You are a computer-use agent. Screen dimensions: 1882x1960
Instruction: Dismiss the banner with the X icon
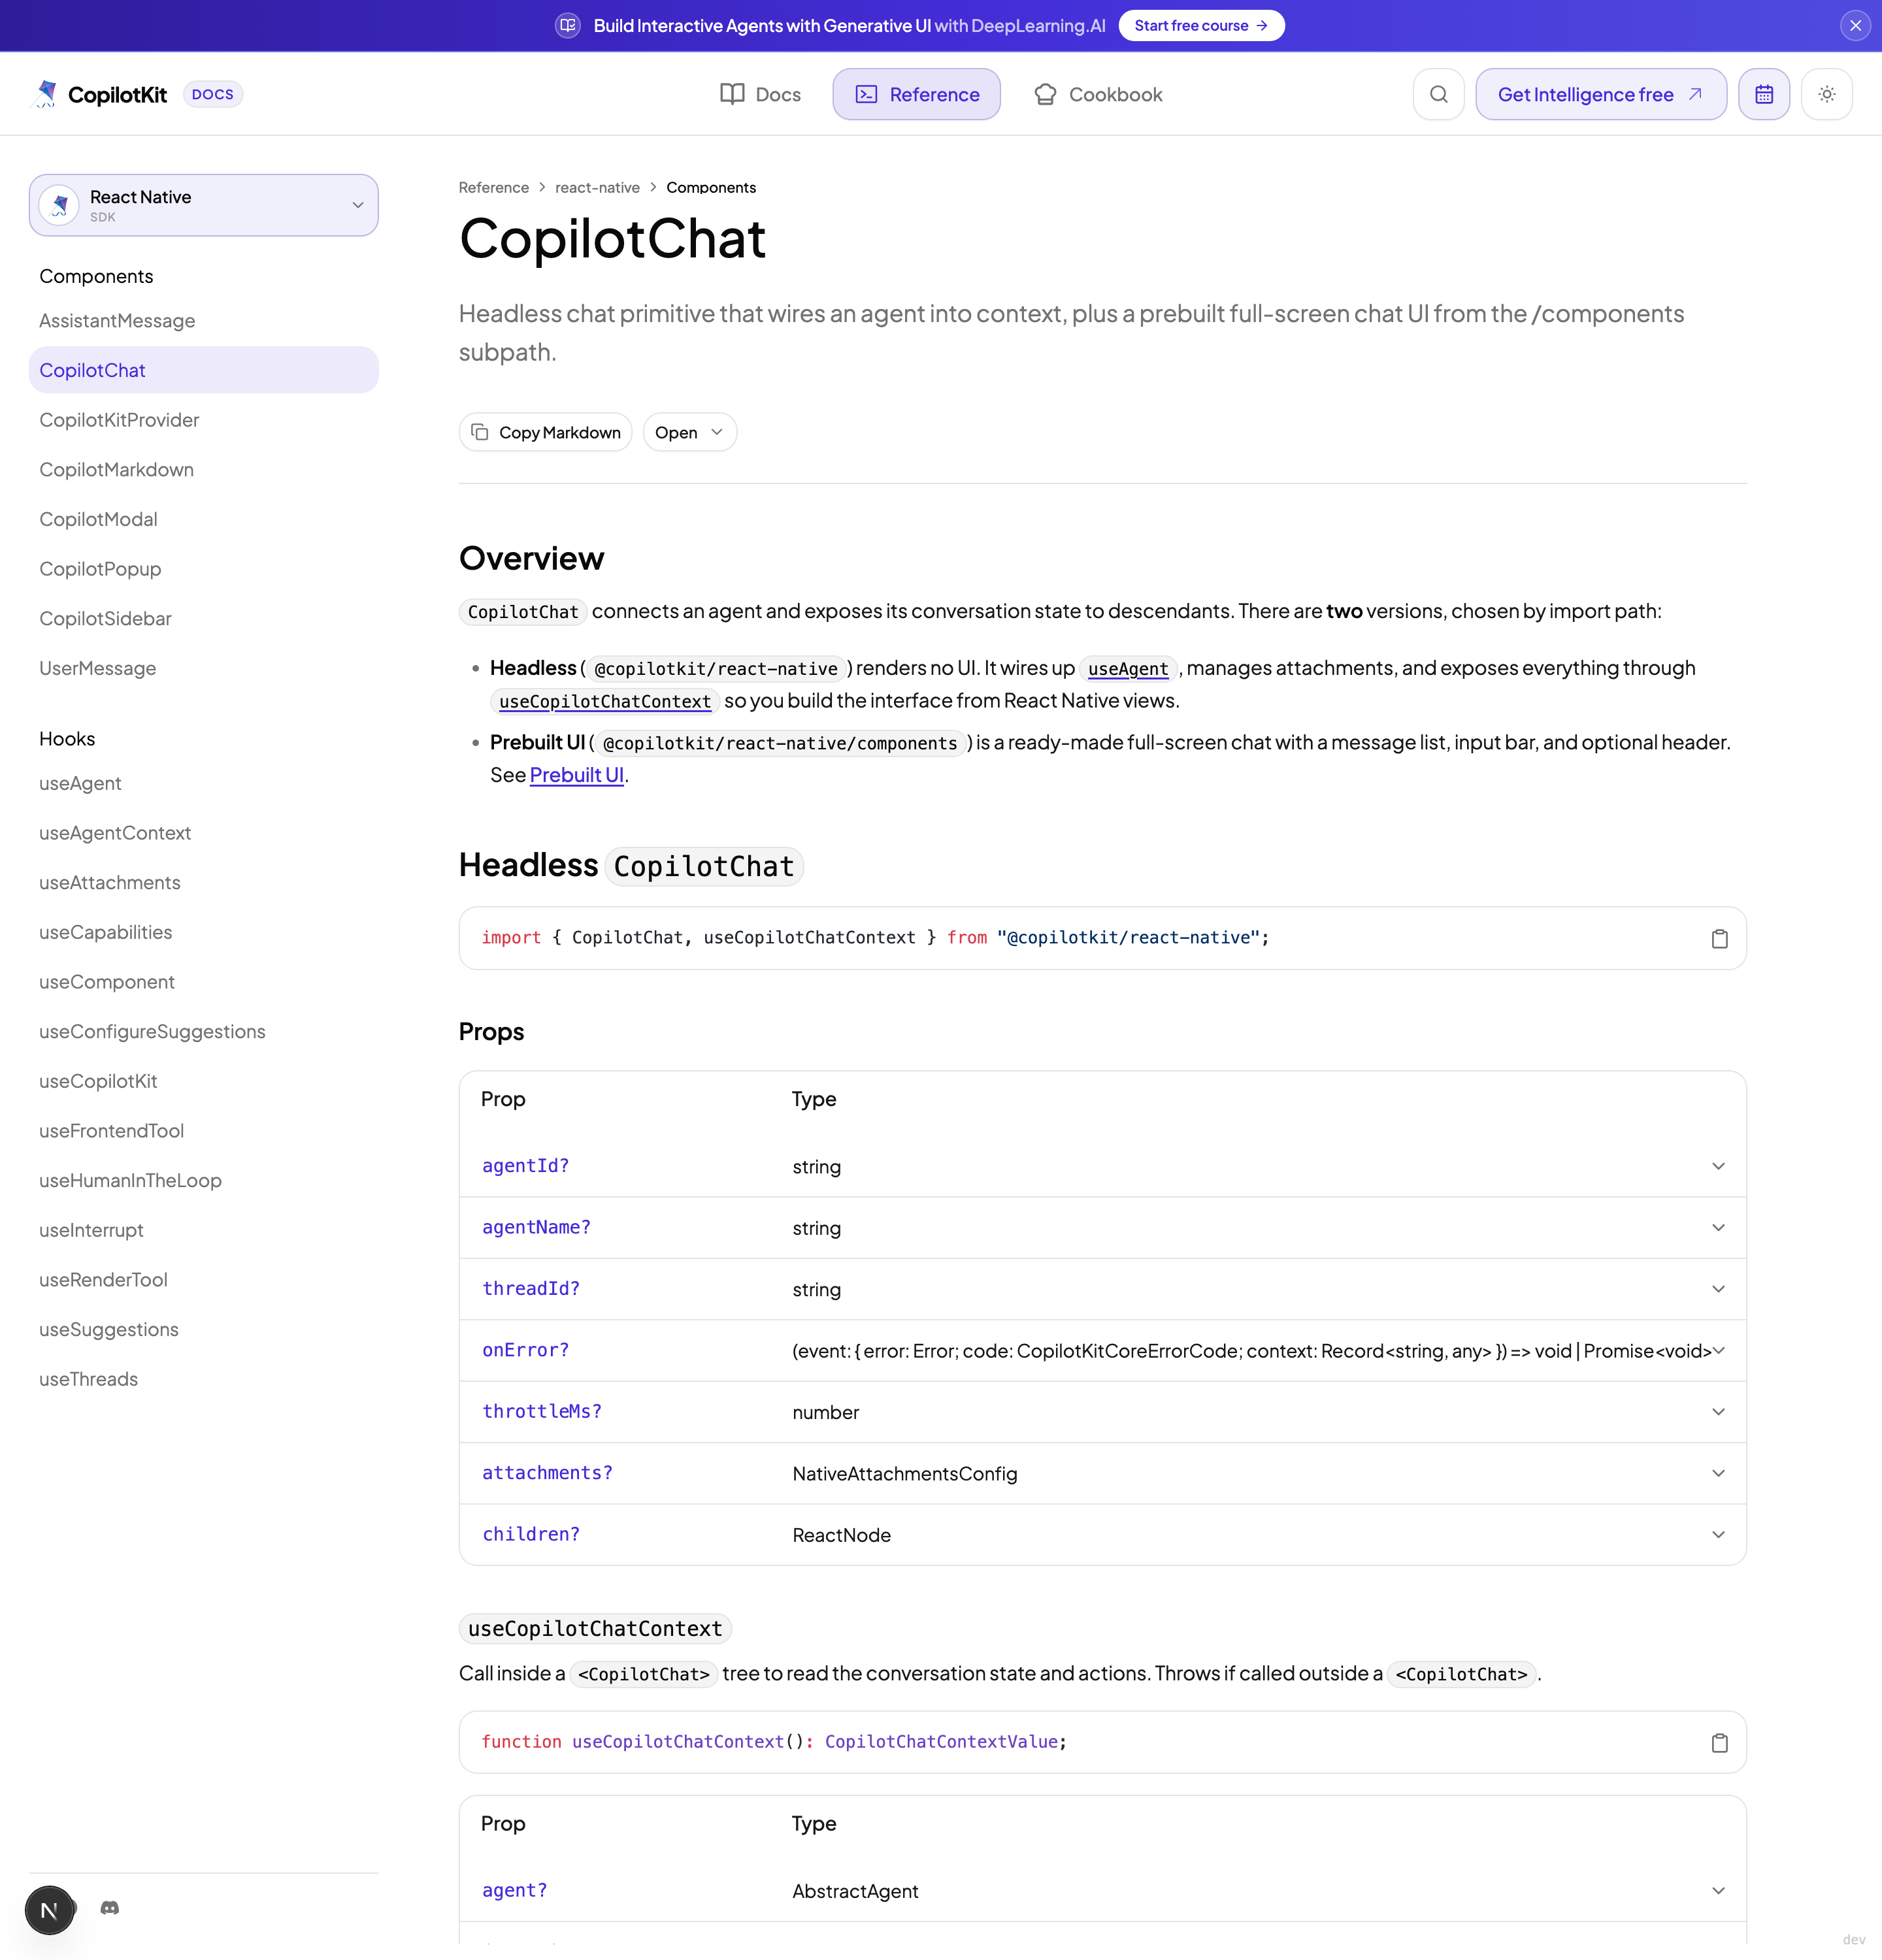point(1855,26)
